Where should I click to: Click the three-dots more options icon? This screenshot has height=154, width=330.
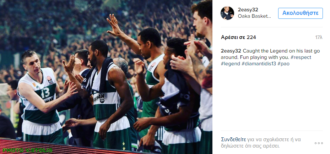(x=319, y=143)
